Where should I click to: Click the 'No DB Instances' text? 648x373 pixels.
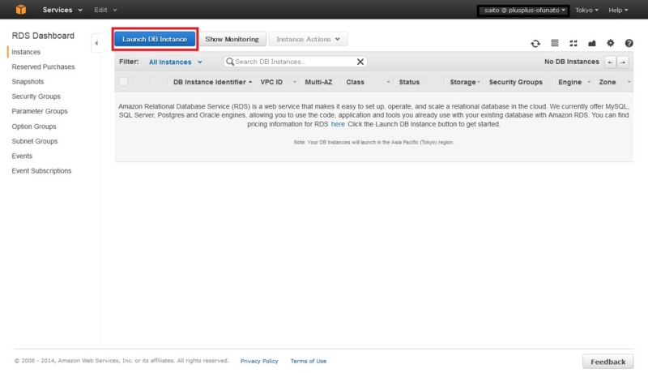tap(572, 62)
